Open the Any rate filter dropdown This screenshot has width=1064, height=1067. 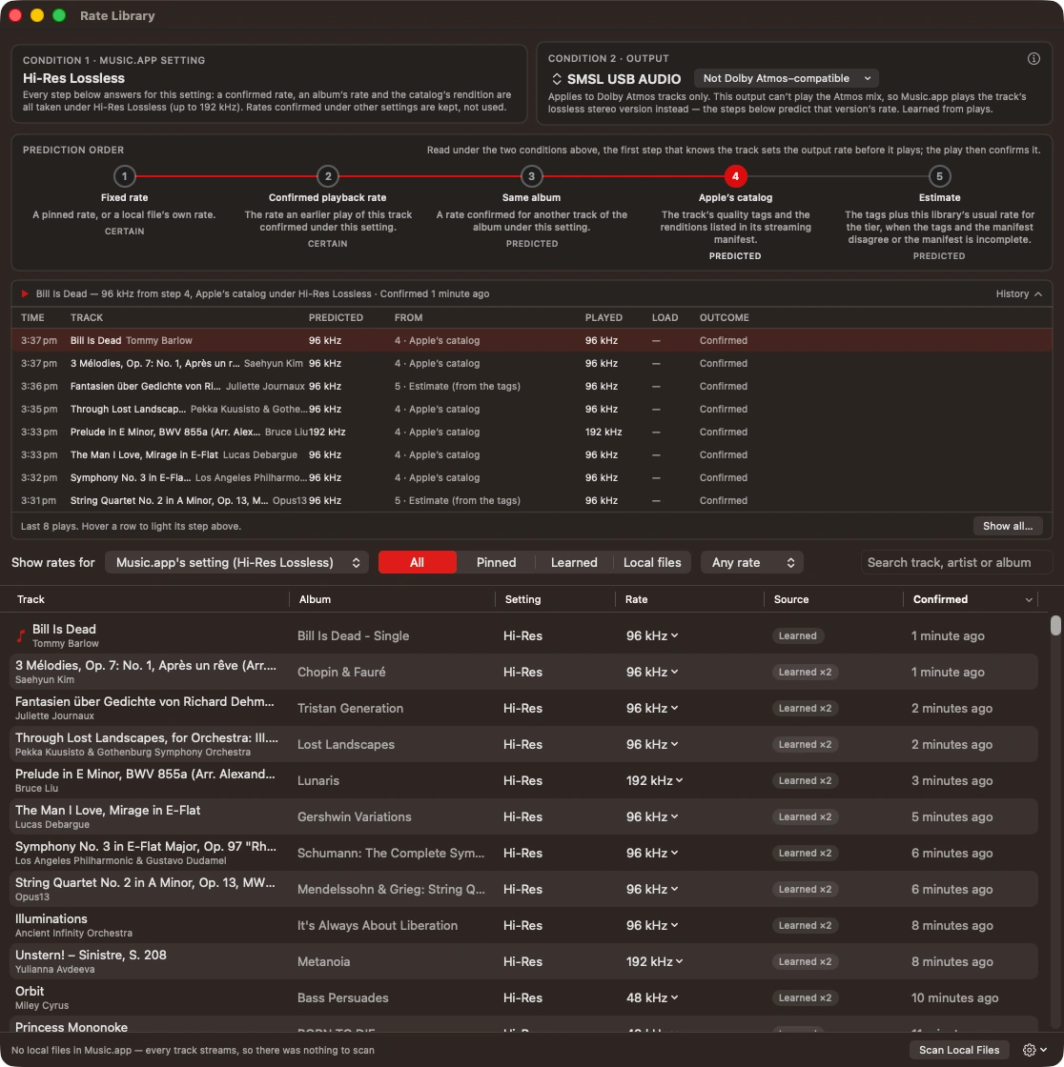(x=752, y=563)
